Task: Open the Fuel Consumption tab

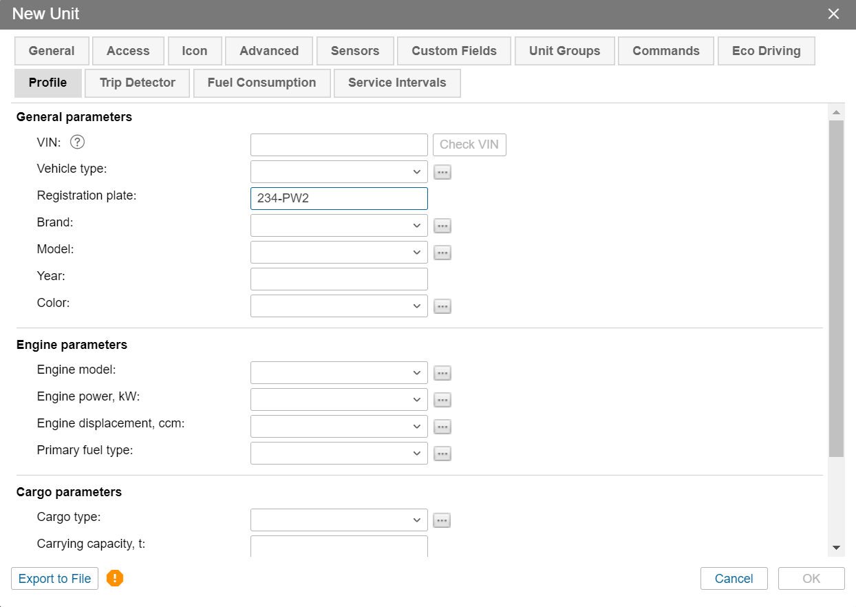Action: [x=261, y=83]
